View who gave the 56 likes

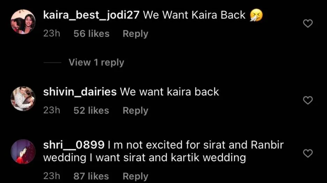click(91, 33)
